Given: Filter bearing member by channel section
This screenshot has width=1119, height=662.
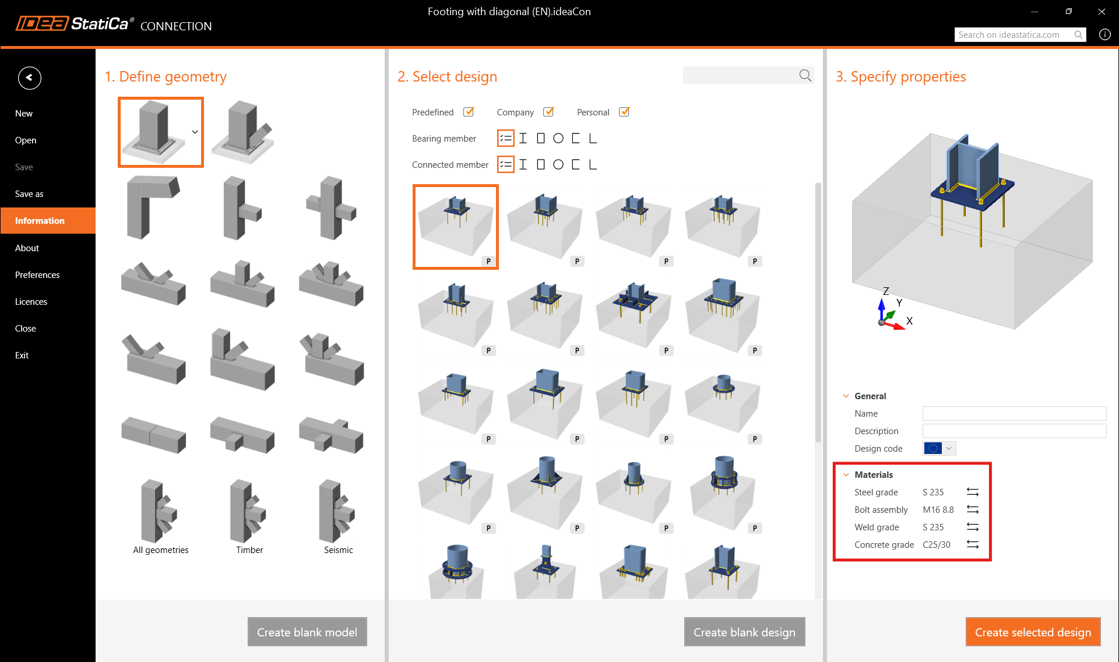Looking at the screenshot, I should (x=576, y=138).
